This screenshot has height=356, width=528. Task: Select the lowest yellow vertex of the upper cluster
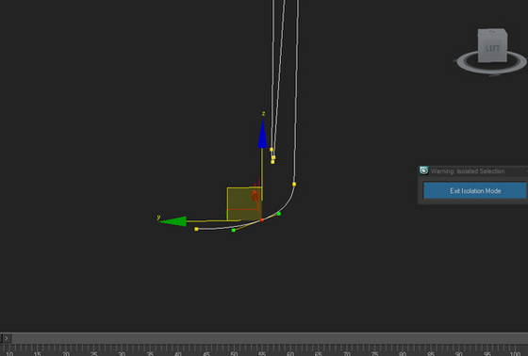[x=272, y=162]
